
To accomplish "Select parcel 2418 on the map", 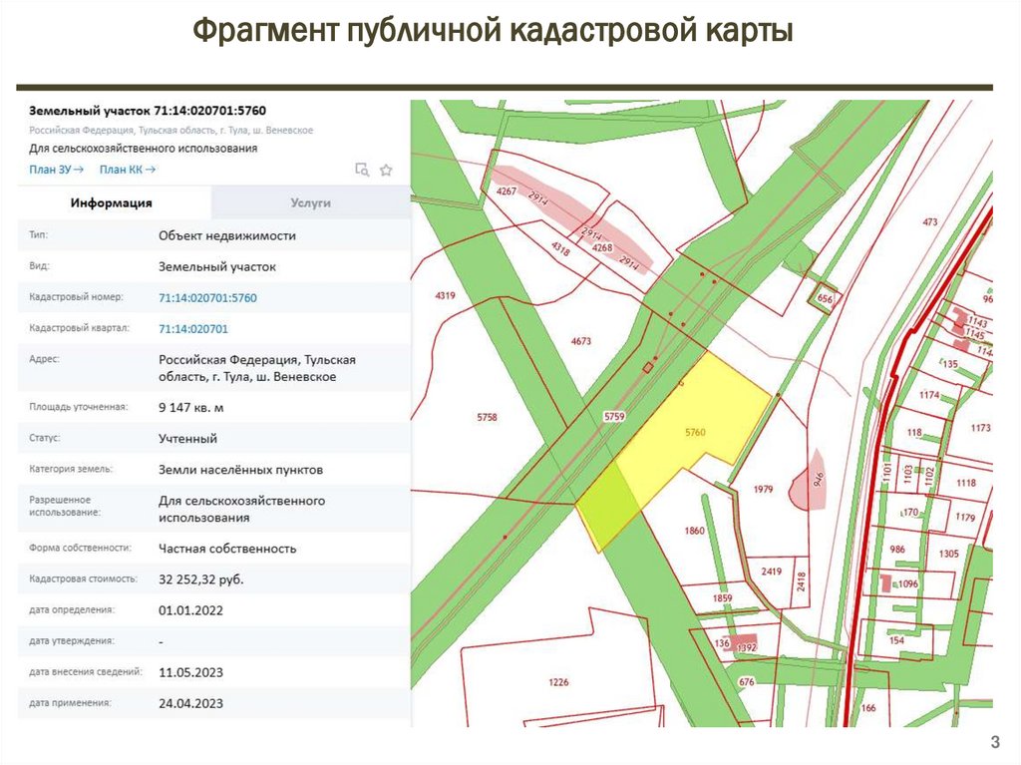I will click(801, 581).
